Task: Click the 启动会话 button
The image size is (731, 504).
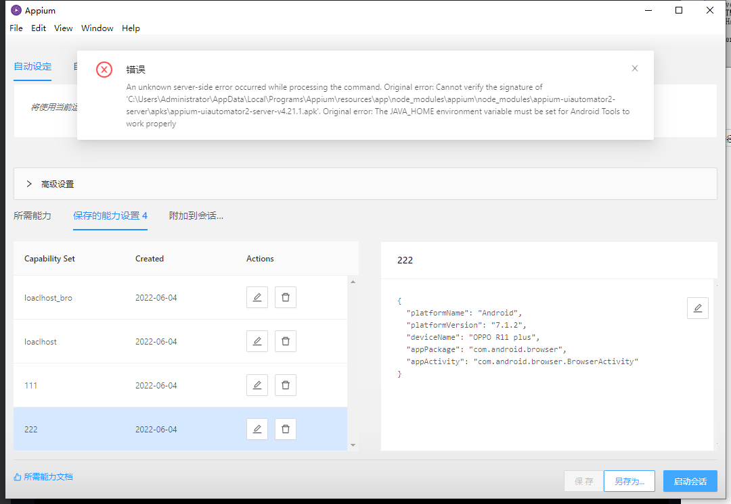Action: click(x=690, y=481)
